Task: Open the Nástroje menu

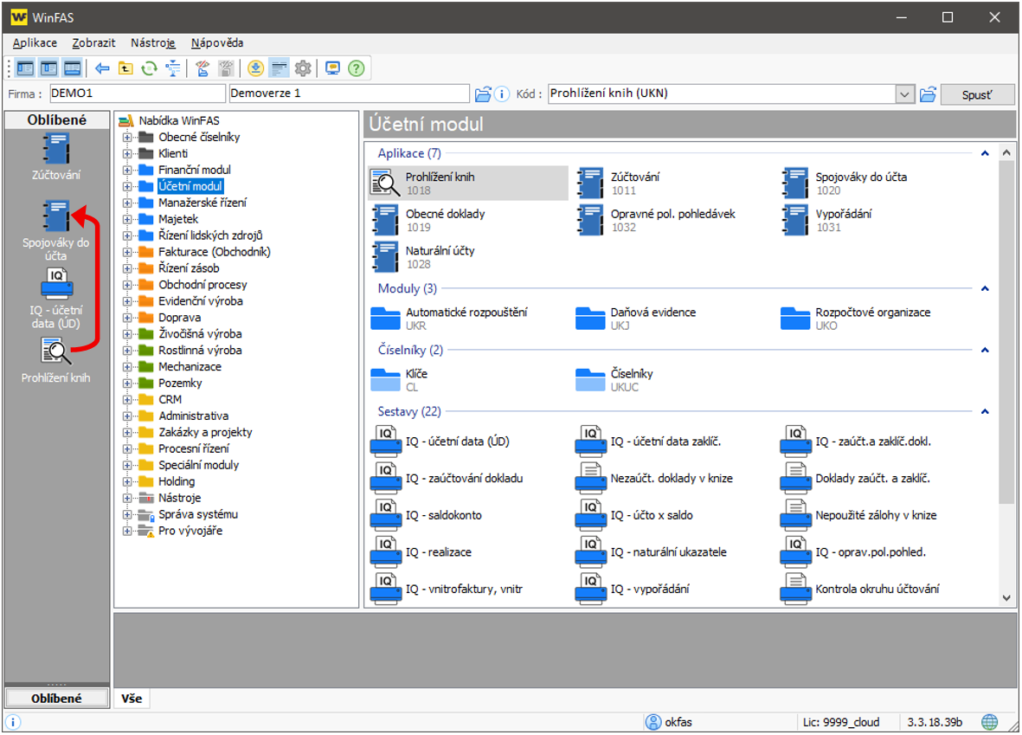Action: coord(153,42)
